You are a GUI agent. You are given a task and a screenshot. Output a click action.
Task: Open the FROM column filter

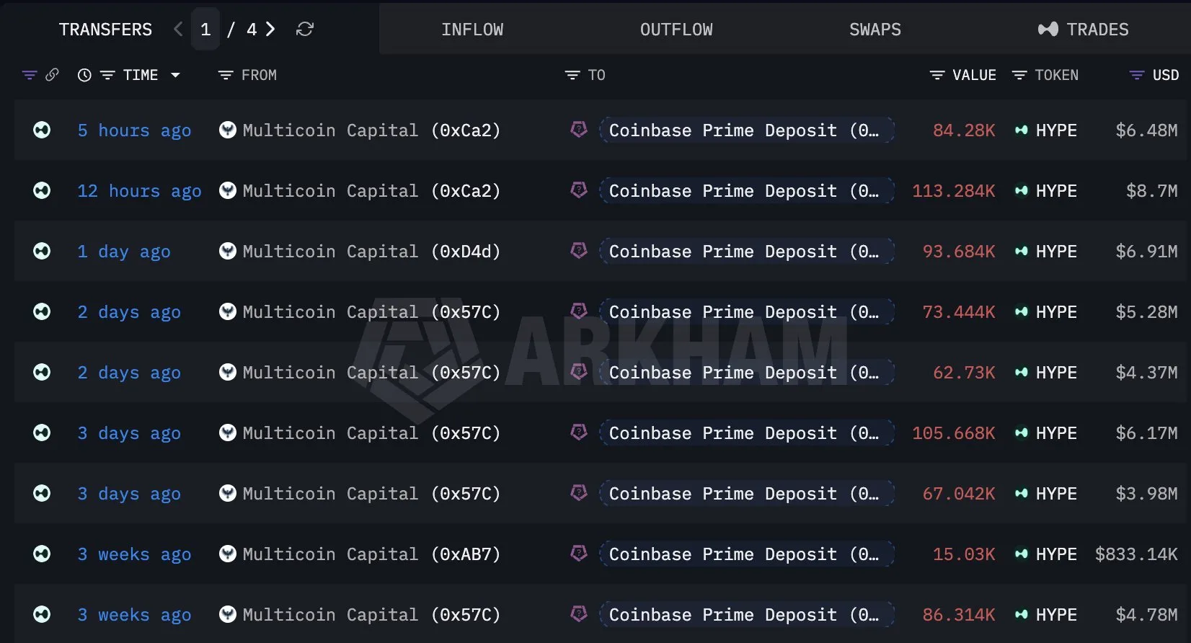226,75
